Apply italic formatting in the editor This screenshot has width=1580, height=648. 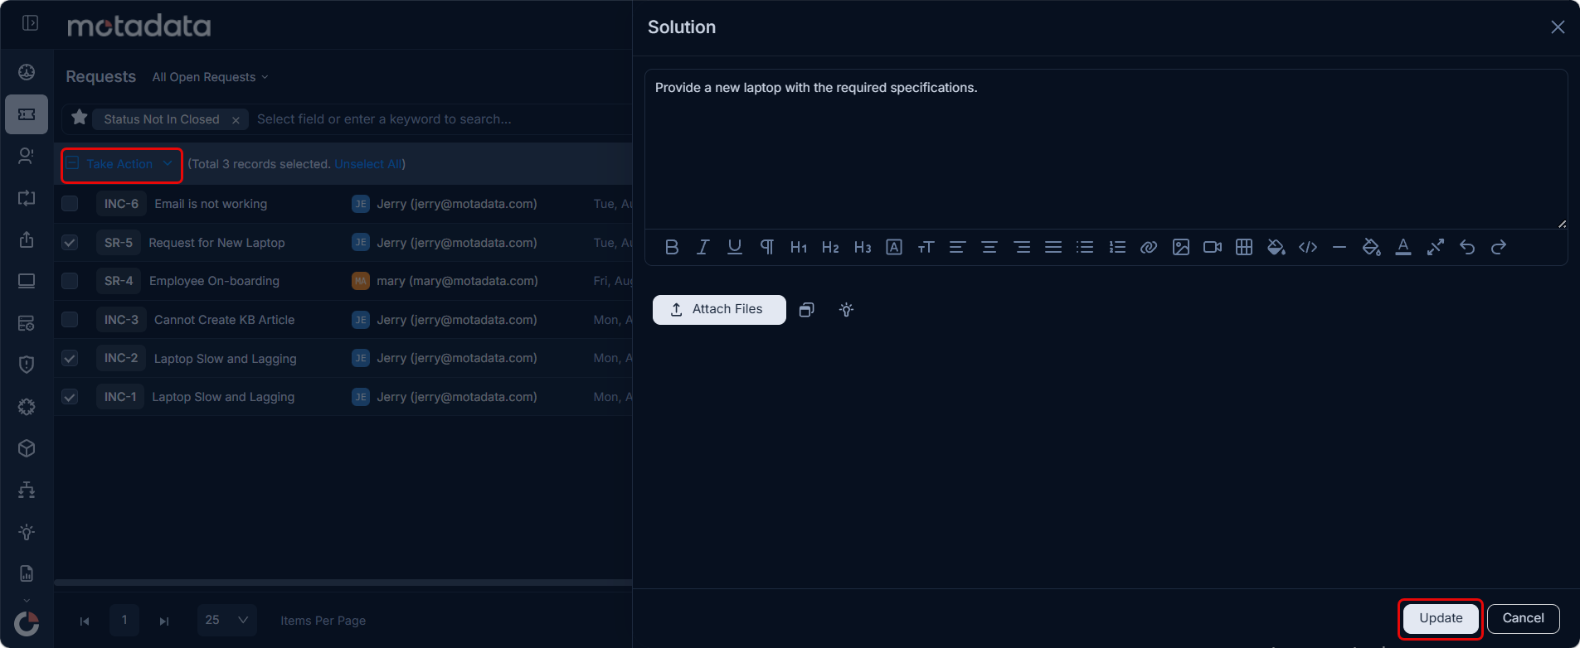pos(703,247)
